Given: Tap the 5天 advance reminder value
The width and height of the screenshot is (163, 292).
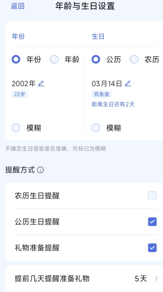Looking at the screenshot, I should (x=141, y=279).
